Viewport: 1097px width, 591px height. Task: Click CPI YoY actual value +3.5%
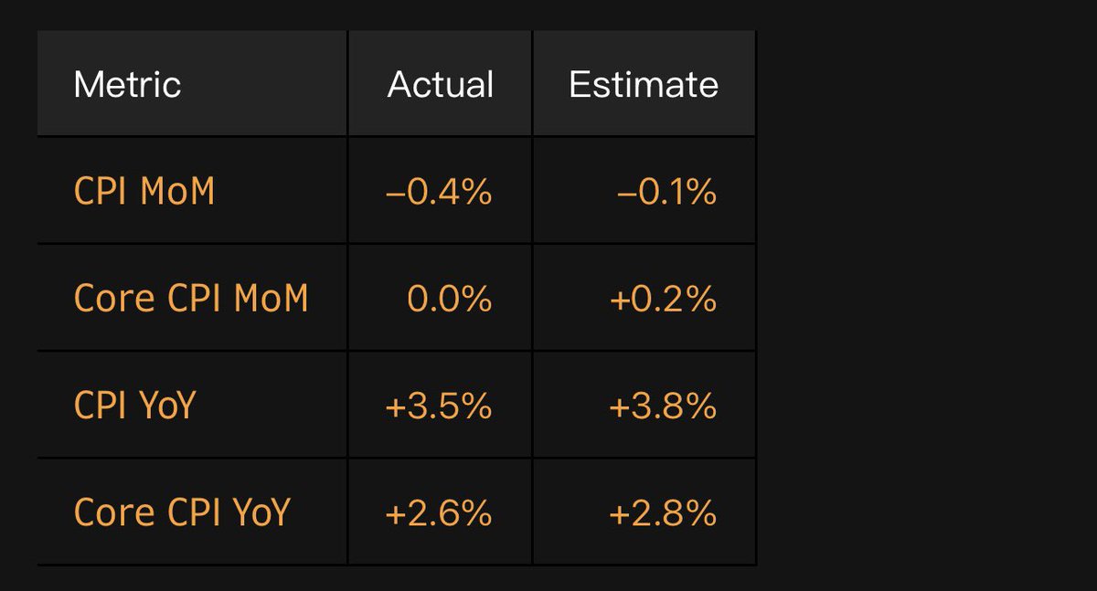pyautogui.click(x=439, y=406)
